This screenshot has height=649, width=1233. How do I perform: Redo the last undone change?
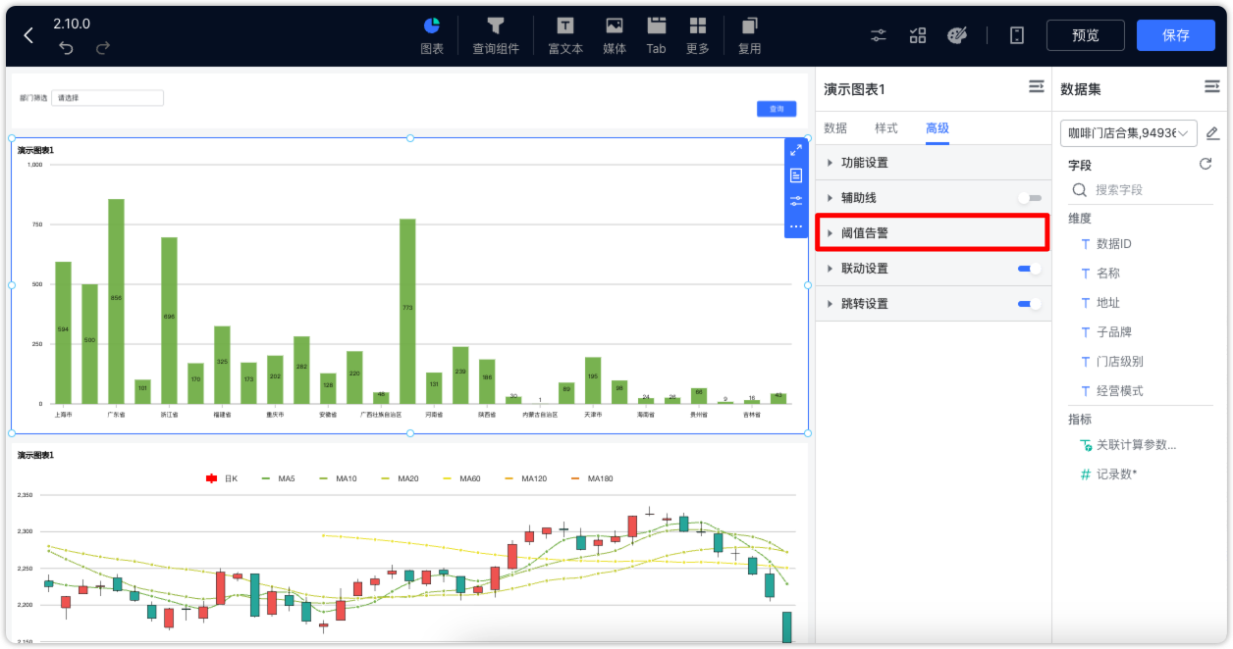click(102, 47)
